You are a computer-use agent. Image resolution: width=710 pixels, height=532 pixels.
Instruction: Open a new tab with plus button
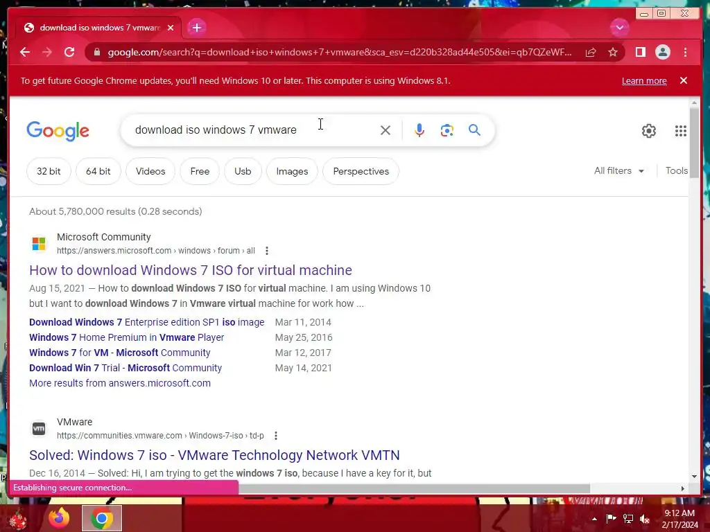click(196, 28)
